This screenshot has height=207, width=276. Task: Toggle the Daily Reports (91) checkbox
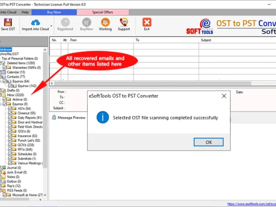10,118
